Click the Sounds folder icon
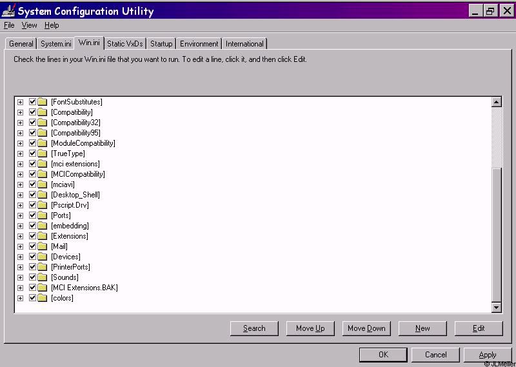Screen dimensions: 516x367 [x=42, y=277]
